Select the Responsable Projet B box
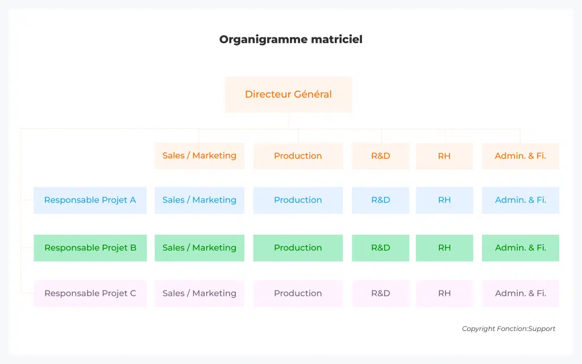 point(90,248)
